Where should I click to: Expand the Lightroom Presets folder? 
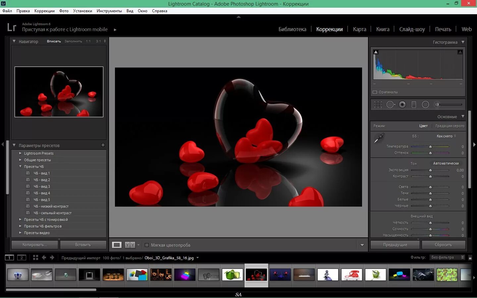point(20,153)
